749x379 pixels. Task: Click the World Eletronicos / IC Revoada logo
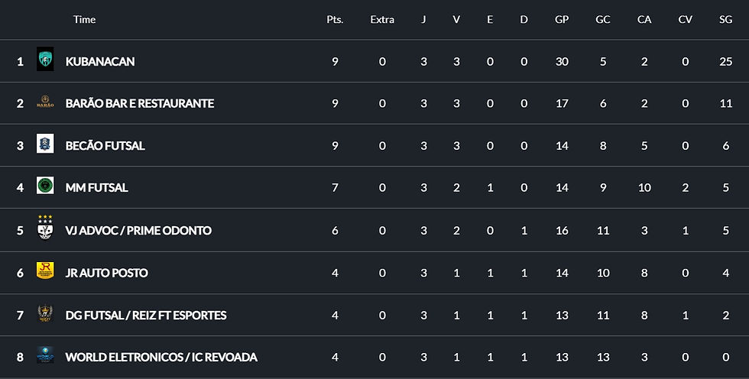(45, 356)
